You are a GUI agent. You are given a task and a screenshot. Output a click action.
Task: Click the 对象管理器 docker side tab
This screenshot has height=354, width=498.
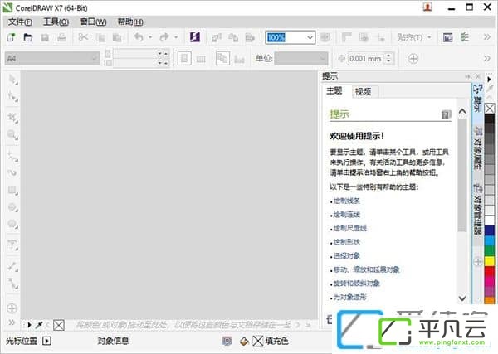coord(478,210)
